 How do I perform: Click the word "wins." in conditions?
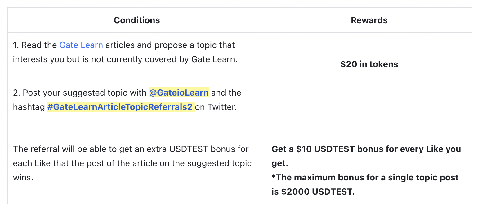(23, 178)
